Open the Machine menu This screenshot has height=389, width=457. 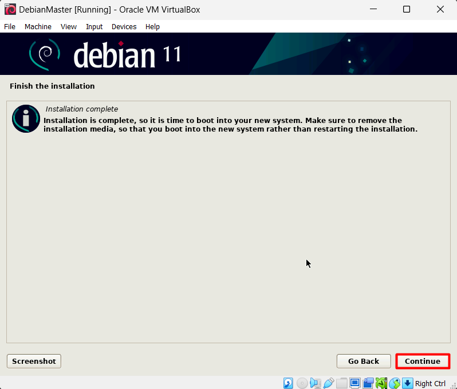point(38,26)
